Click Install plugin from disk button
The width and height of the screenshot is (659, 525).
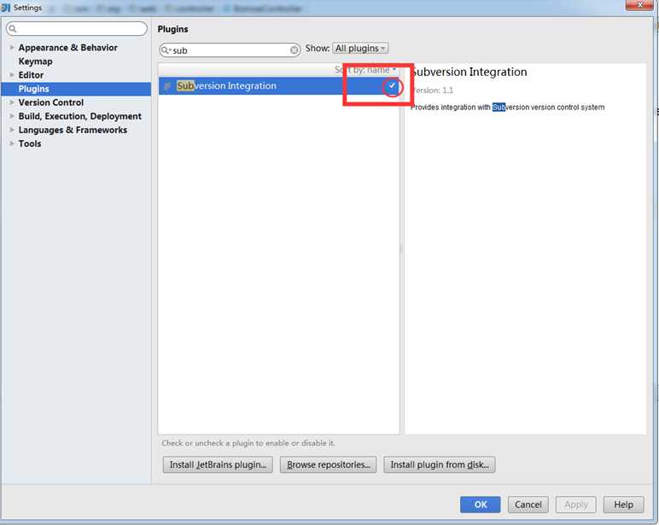[x=440, y=465]
